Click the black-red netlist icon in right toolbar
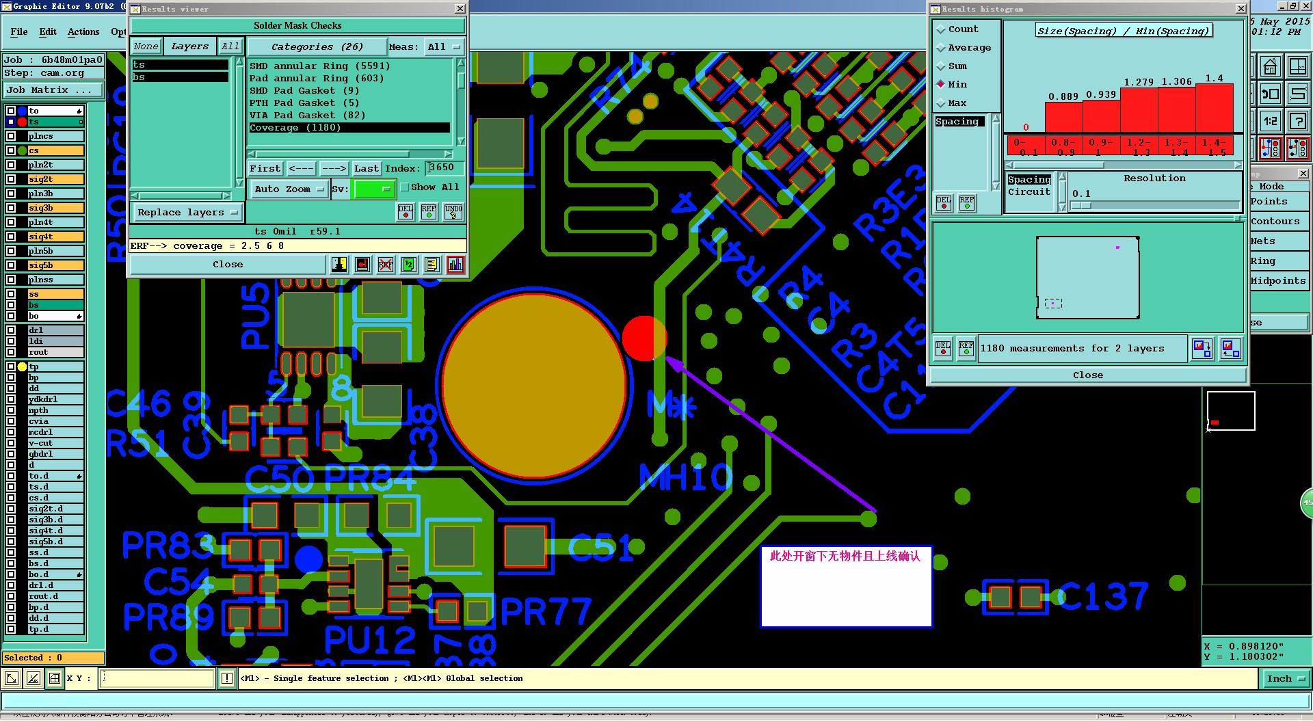 (1297, 148)
